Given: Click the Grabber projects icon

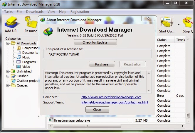Looking at the screenshot, I should point(13,81).
